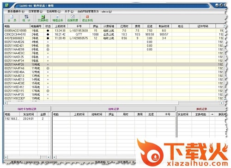Open the 关于 menu
The image size is (231, 168).
tap(69, 12)
